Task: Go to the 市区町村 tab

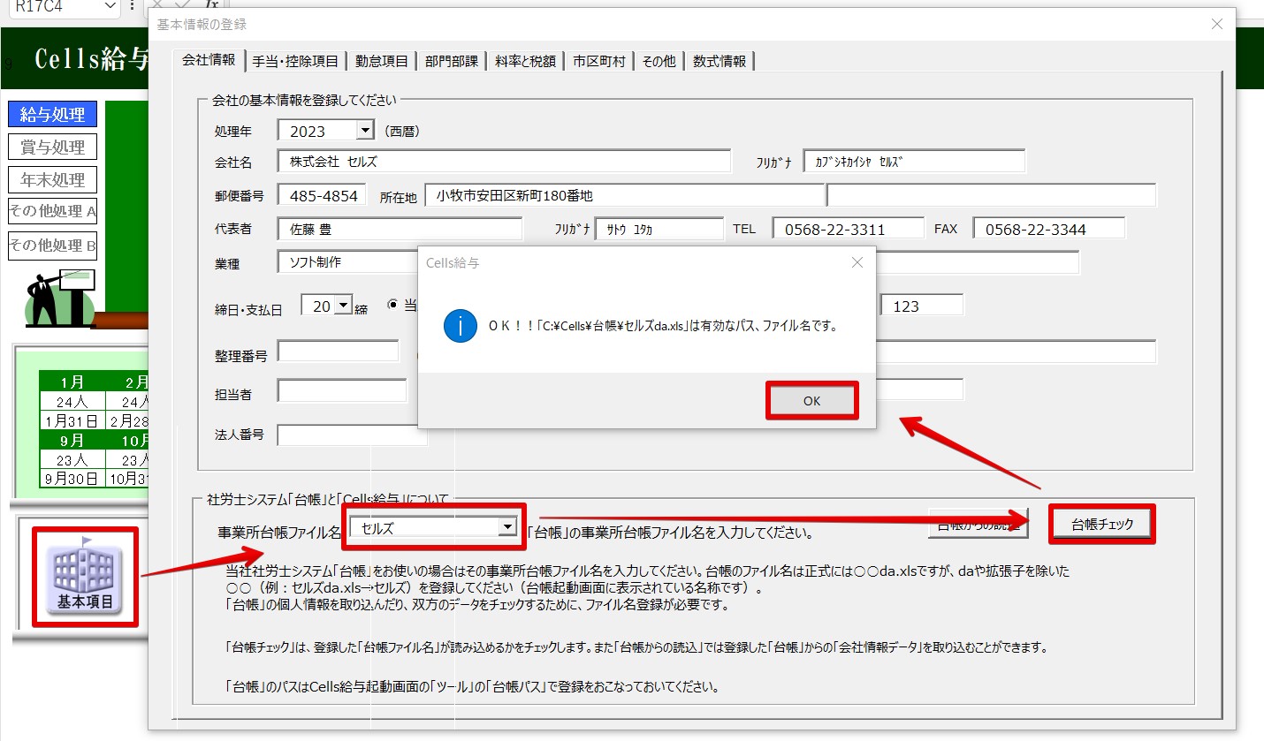Action: coord(598,61)
